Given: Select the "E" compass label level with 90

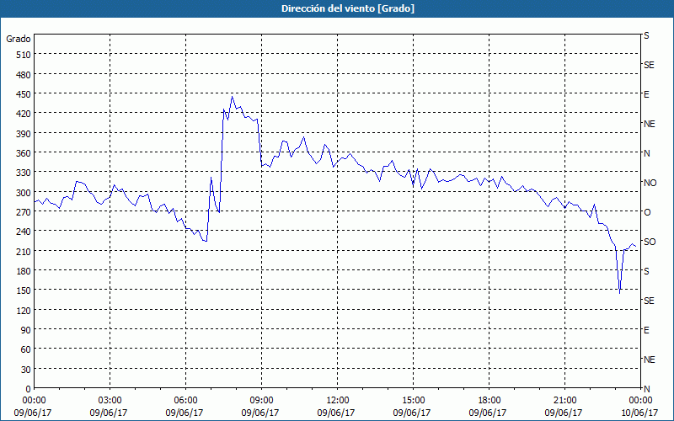Looking at the screenshot, I should [x=646, y=330].
